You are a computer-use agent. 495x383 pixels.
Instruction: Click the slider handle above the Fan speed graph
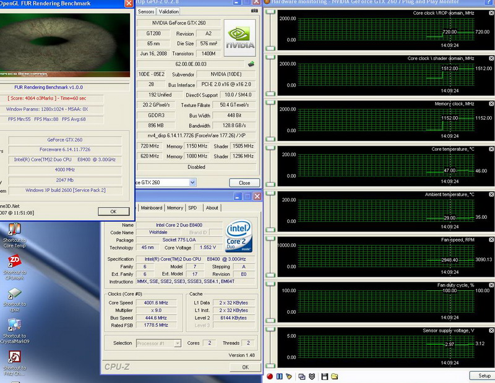pyautogui.click(x=270, y=238)
